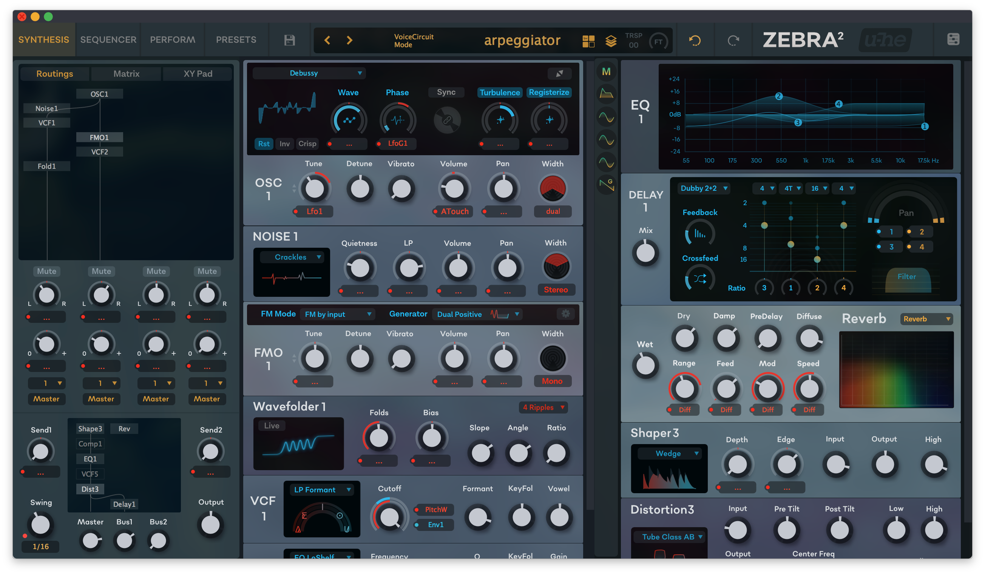The image size is (985, 574).
Task: Go to previous preset with left arrow
Action: point(327,40)
